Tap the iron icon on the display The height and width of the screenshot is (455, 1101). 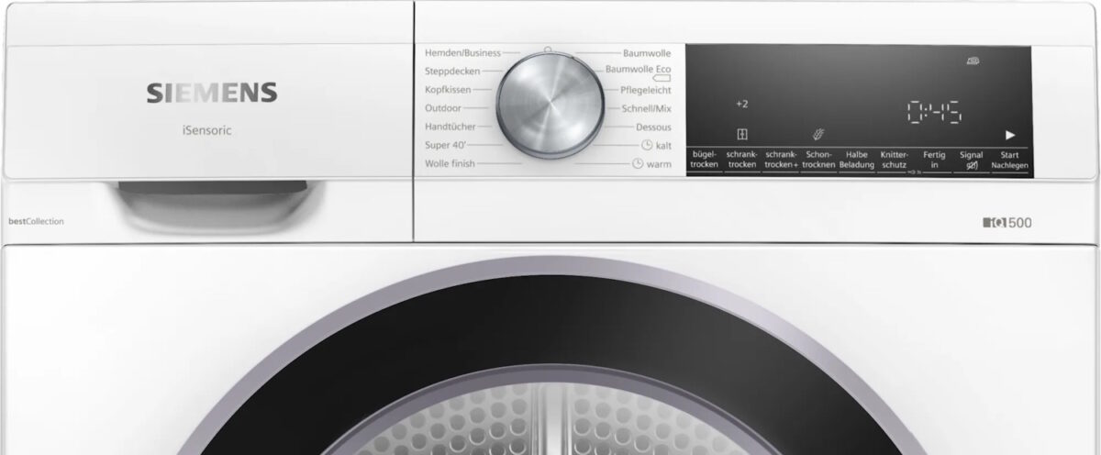(x=972, y=61)
